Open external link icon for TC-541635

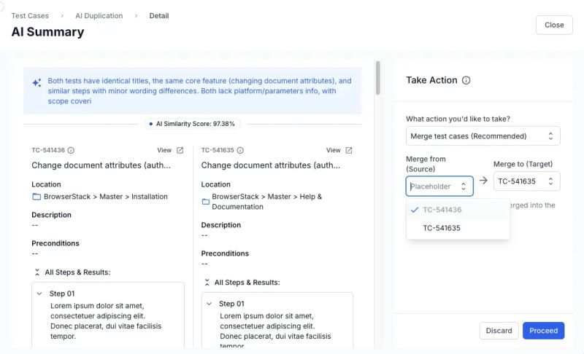pos(349,150)
